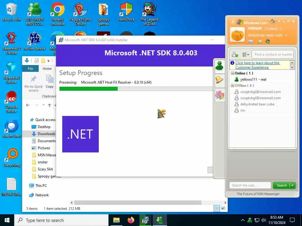Click the bell alerts tab on Messenger side strip

pyautogui.click(x=219, y=79)
